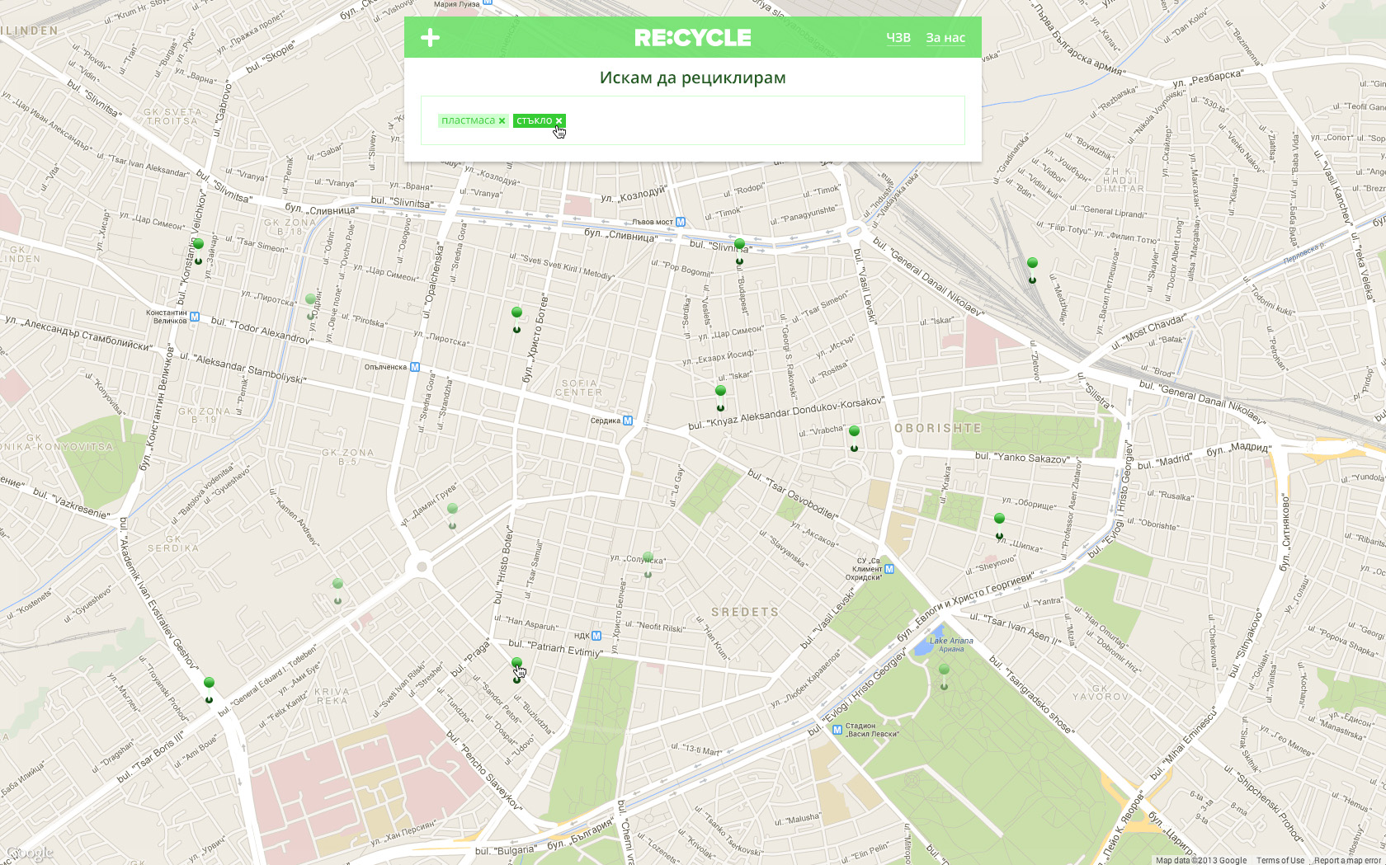The height and width of the screenshot is (865, 1386).
Task: Click the Искам да рециклирам heading
Action: 693,78
